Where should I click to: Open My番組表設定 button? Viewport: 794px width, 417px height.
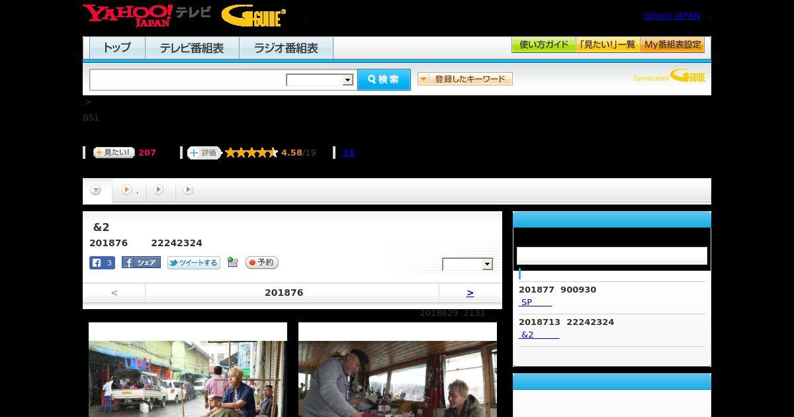[x=672, y=45]
